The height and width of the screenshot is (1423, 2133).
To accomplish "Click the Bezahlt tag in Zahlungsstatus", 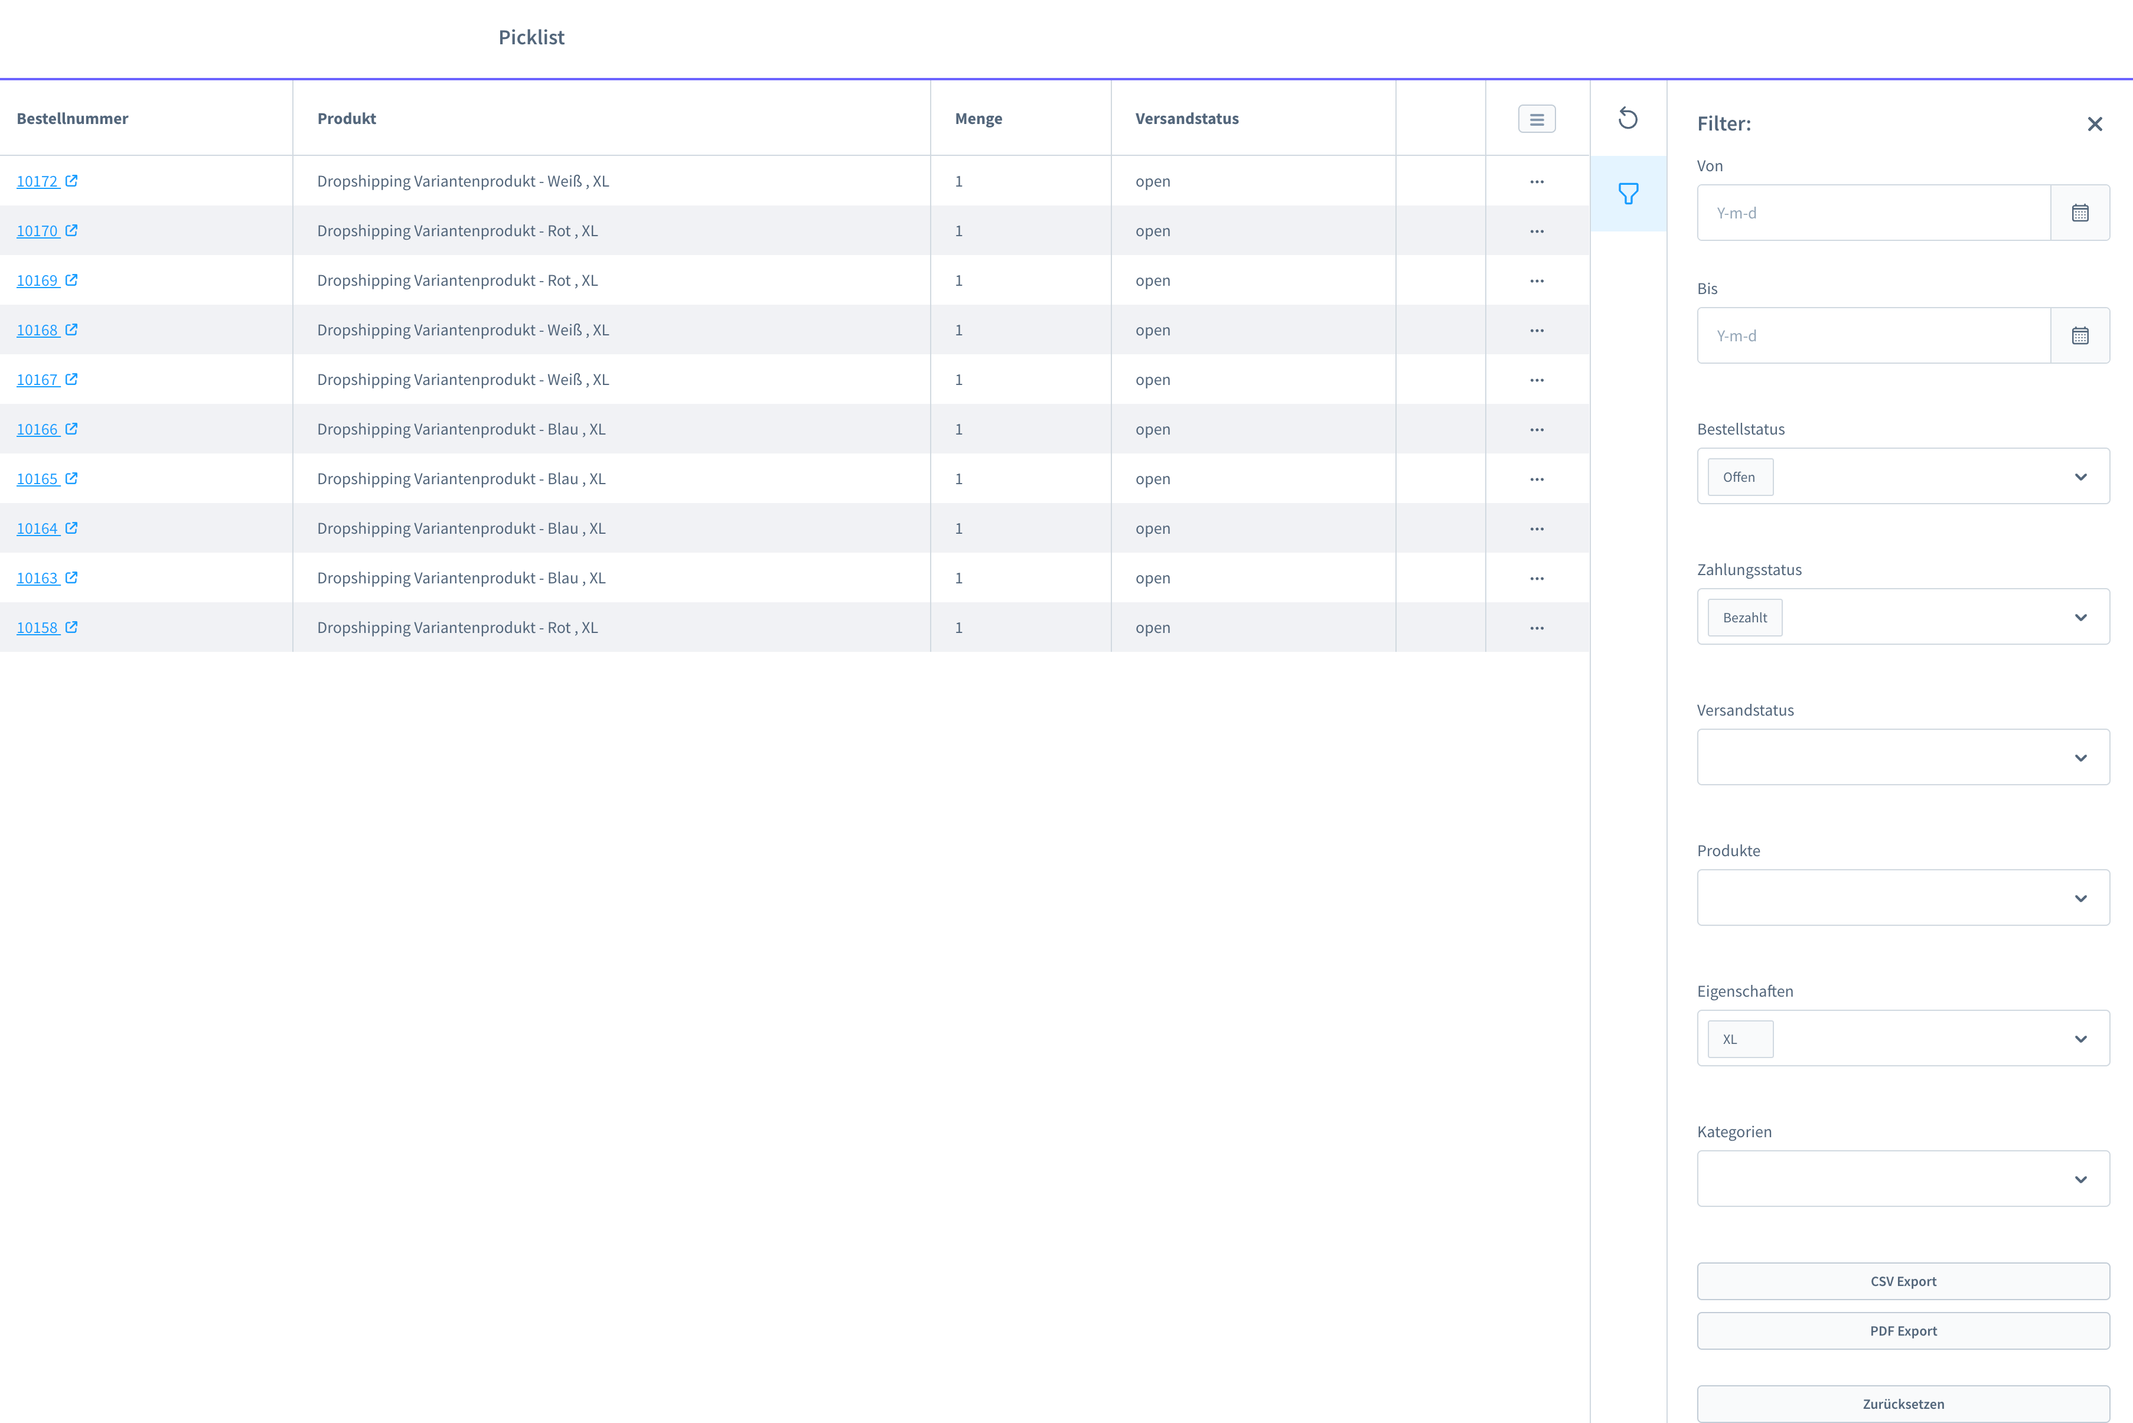I will point(1744,618).
